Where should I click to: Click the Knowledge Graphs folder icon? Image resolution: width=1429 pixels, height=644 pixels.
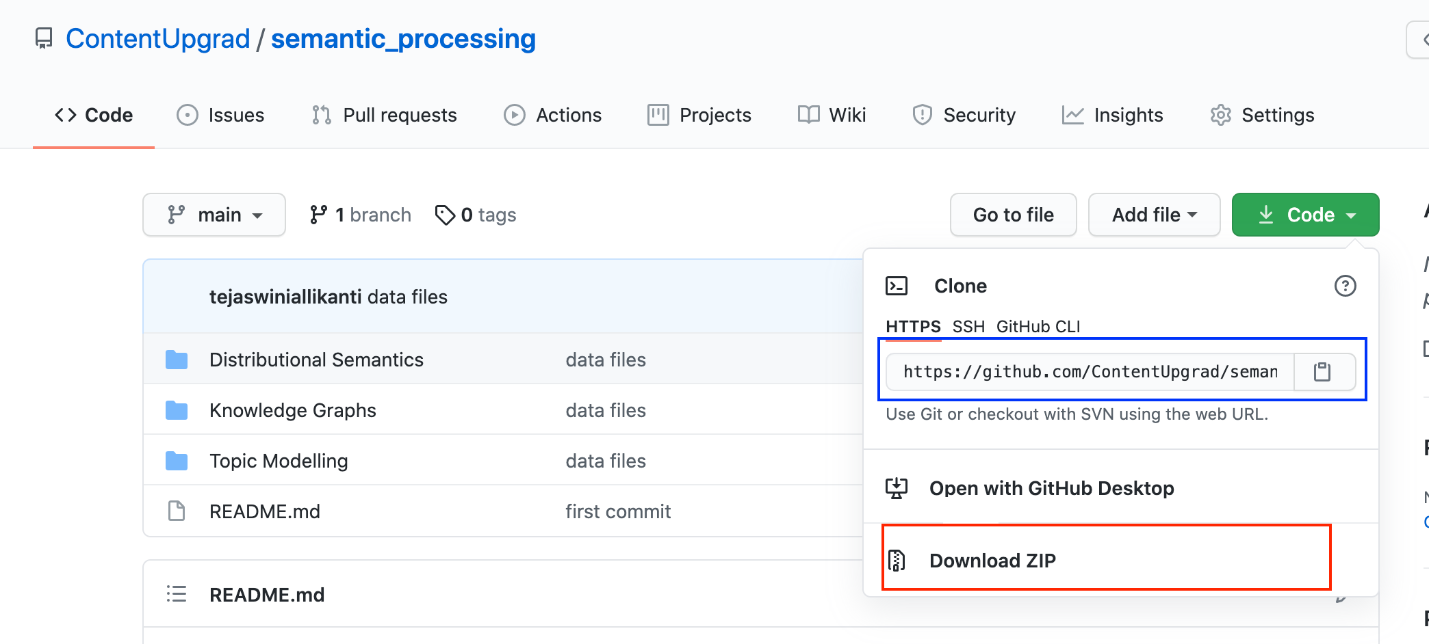click(x=177, y=410)
